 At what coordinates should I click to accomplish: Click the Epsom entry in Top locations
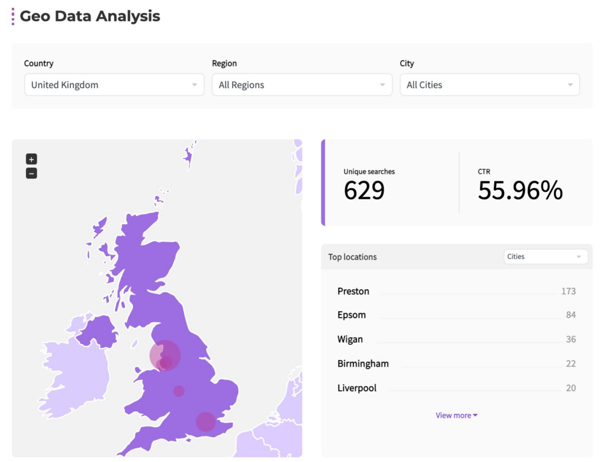(352, 315)
